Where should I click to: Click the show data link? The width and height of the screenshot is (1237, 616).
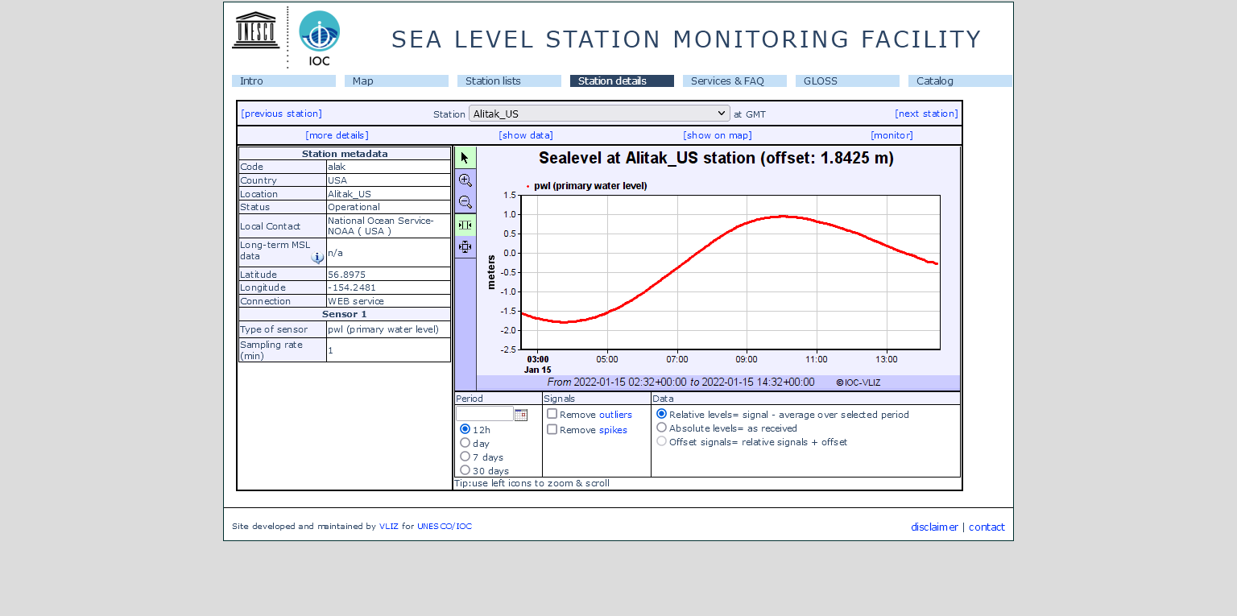click(x=526, y=135)
